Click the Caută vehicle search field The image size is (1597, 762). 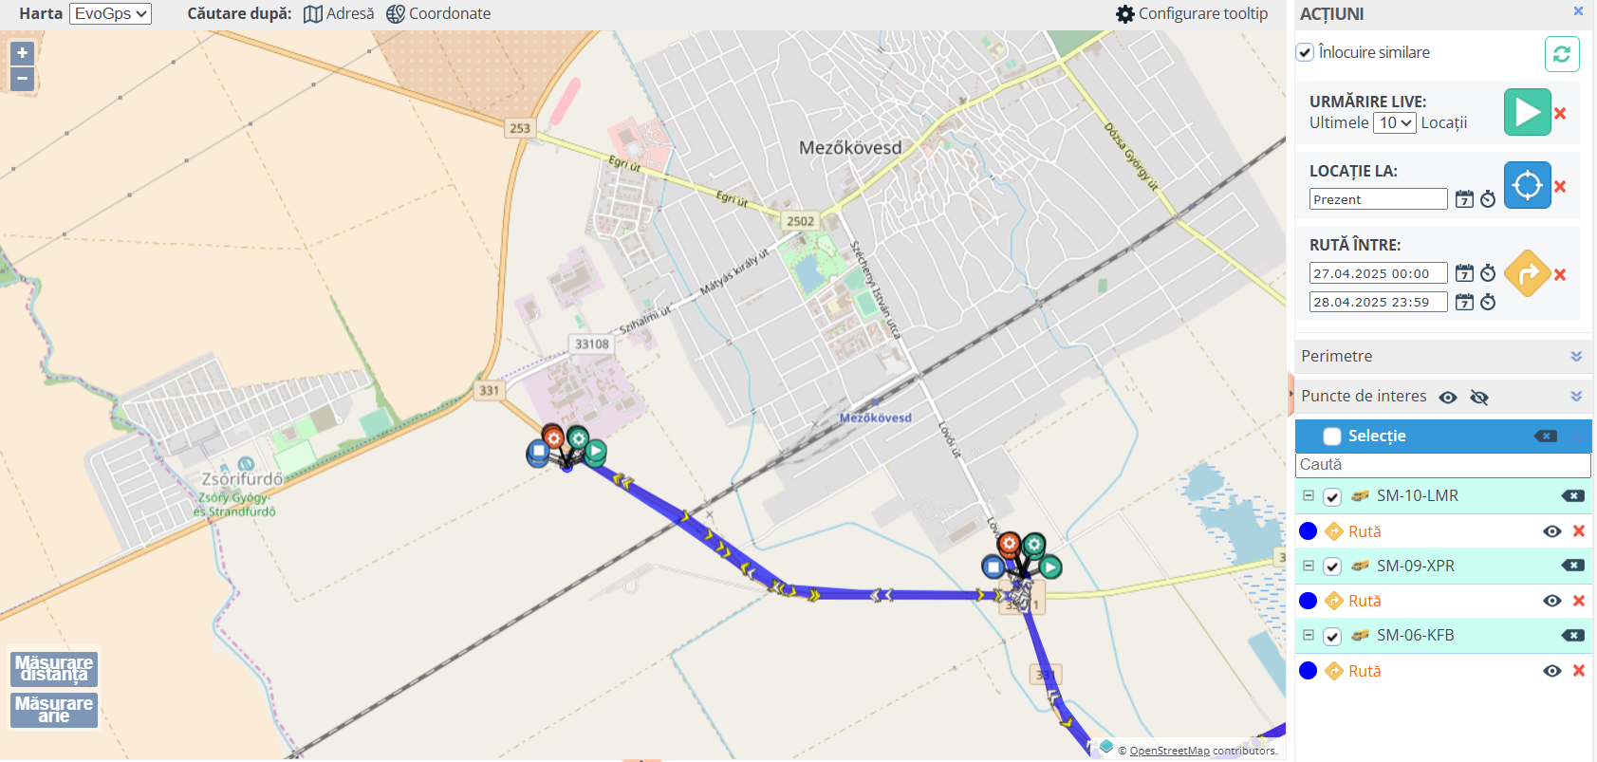pyautogui.click(x=1442, y=465)
